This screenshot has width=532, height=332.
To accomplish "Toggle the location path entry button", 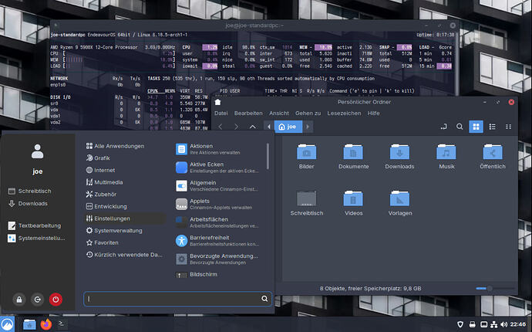I will pos(443,127).
